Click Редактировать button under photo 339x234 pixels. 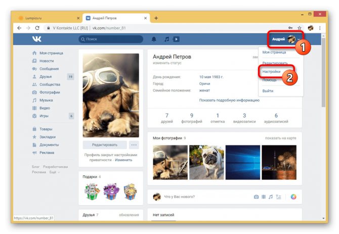pos(105,145)
